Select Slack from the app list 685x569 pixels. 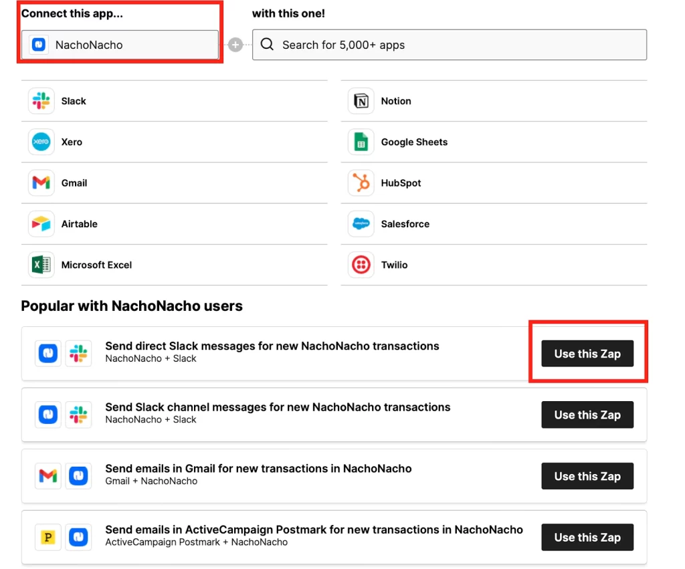point(175,101)
